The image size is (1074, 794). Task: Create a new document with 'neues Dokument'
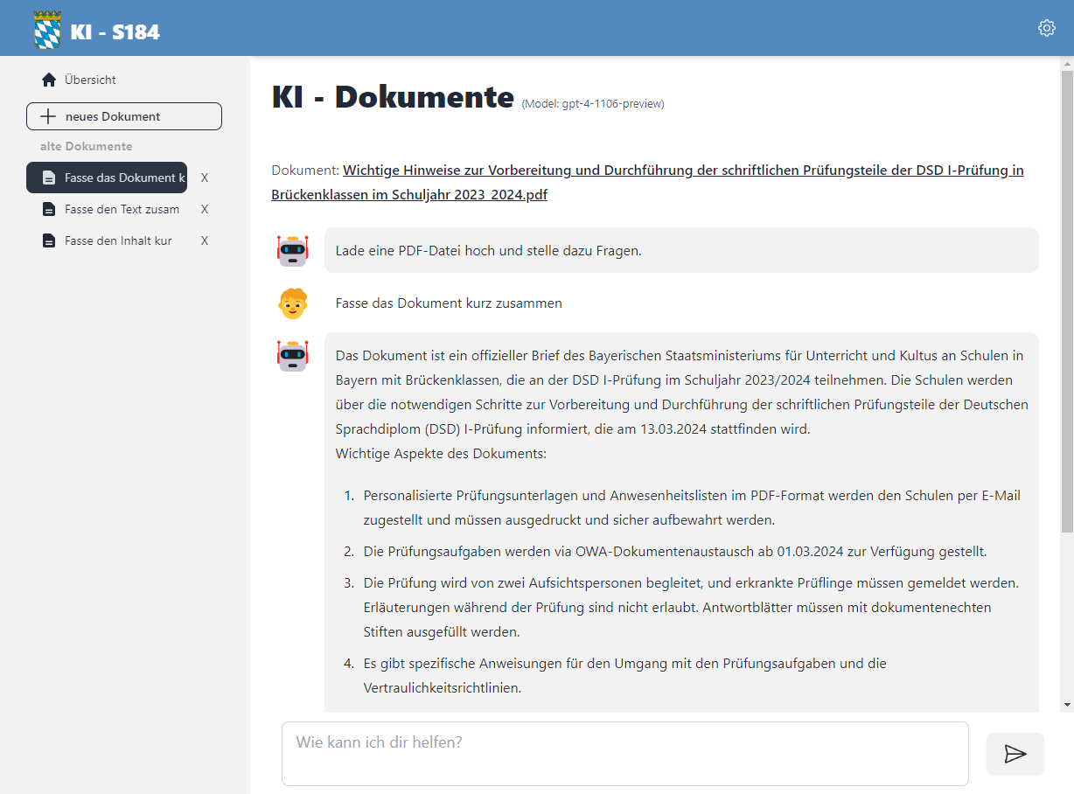coord(124,116)
